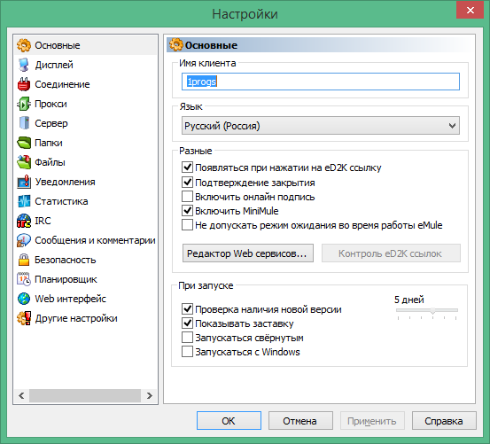Enable Запускаться свёрнутым
The image size is (490, 444).
(187, 338)
